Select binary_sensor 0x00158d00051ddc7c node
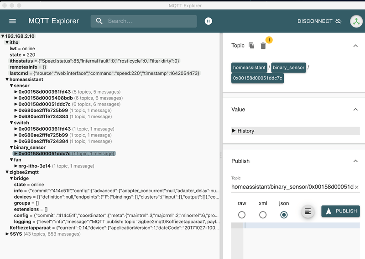 [64, 153]
